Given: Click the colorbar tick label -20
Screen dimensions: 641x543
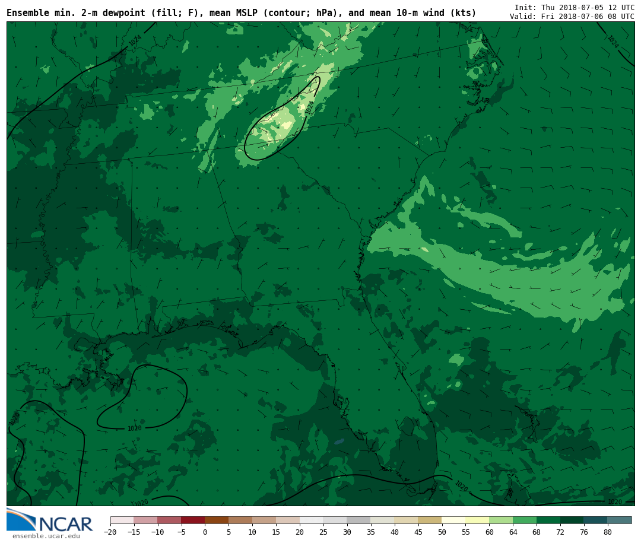Looking at the screenshot, I should click(x=110, y=532).
